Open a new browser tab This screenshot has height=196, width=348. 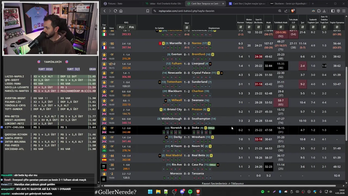click(x=313, y=4)
